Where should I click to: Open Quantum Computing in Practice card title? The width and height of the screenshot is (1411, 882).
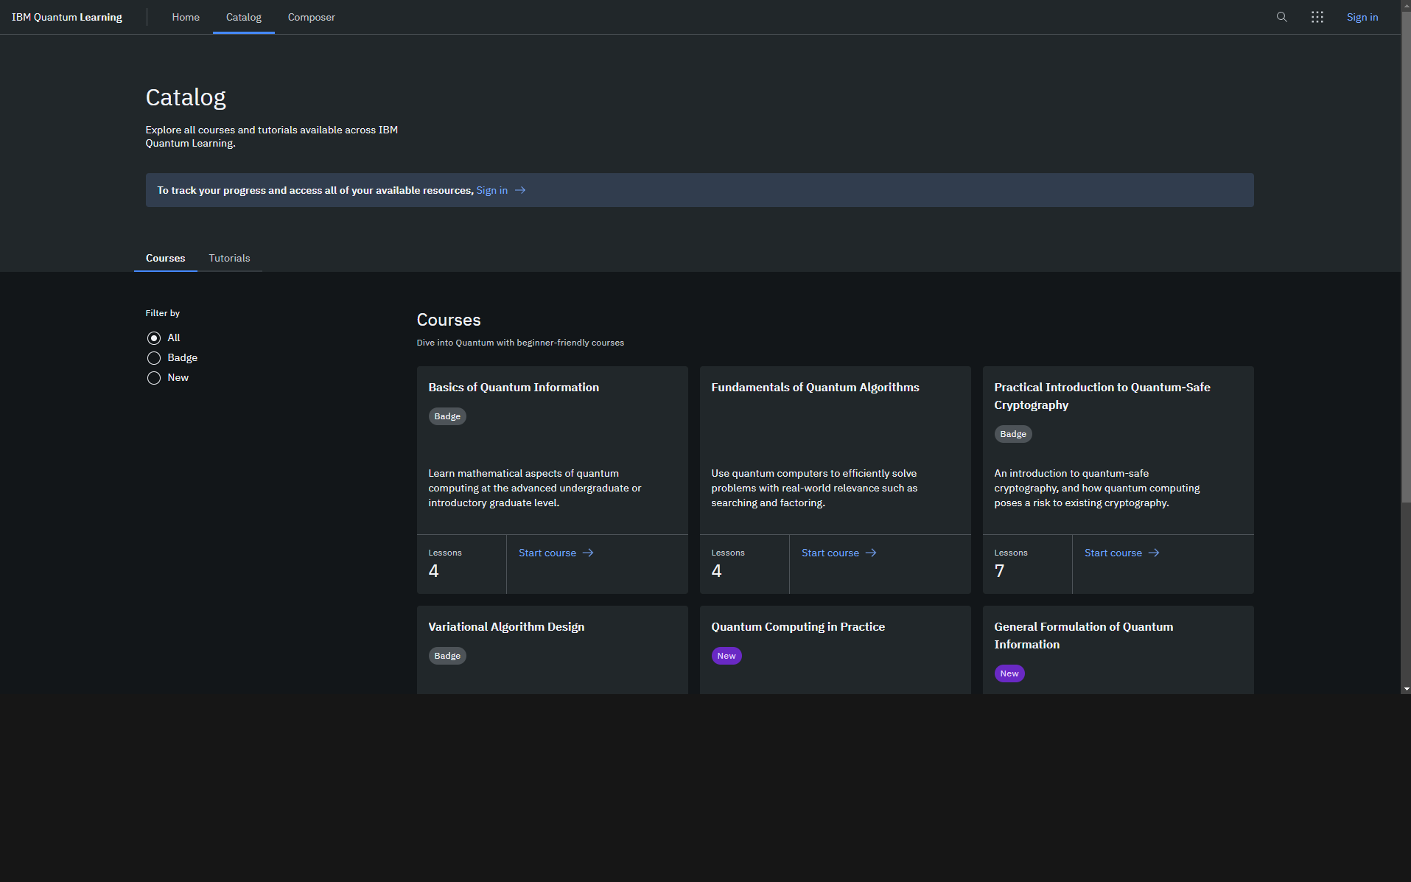coord(798,627)
